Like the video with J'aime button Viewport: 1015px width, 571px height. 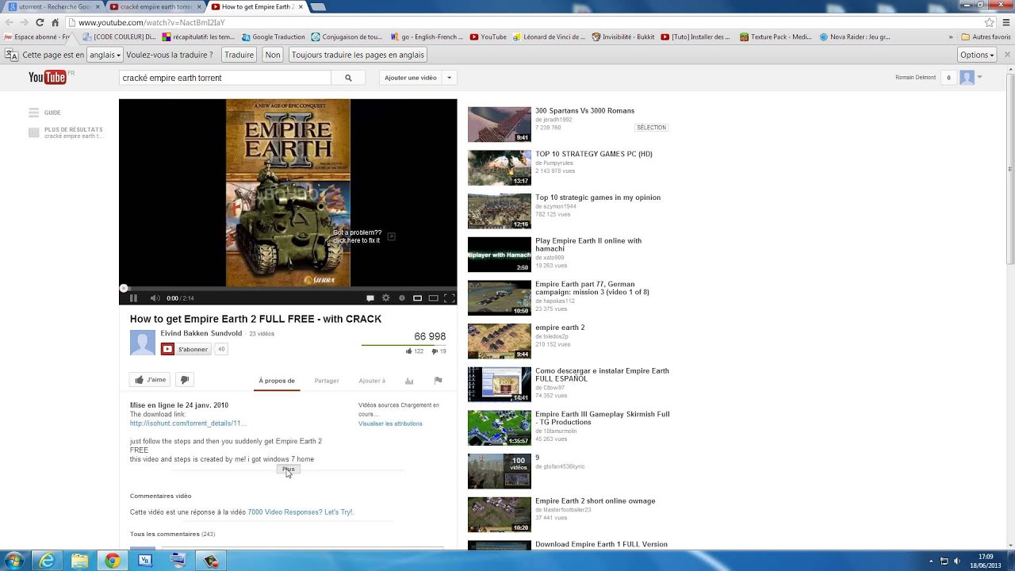pyautogui.click(x=151, y=380)
